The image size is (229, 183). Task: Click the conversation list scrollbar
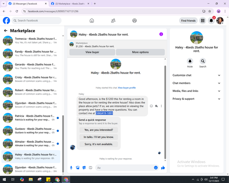(63, 144)
